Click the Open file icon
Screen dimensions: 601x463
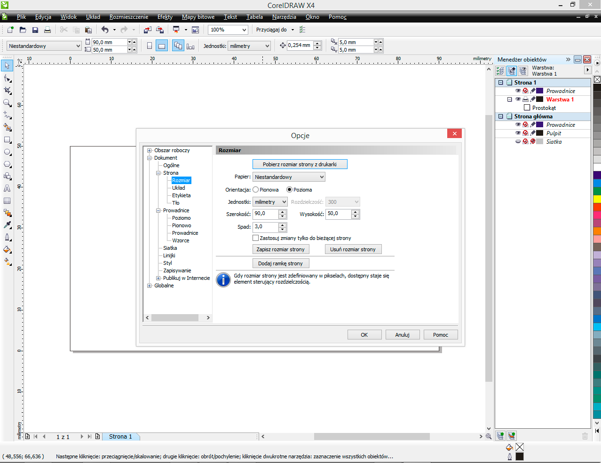click(23, 30)
